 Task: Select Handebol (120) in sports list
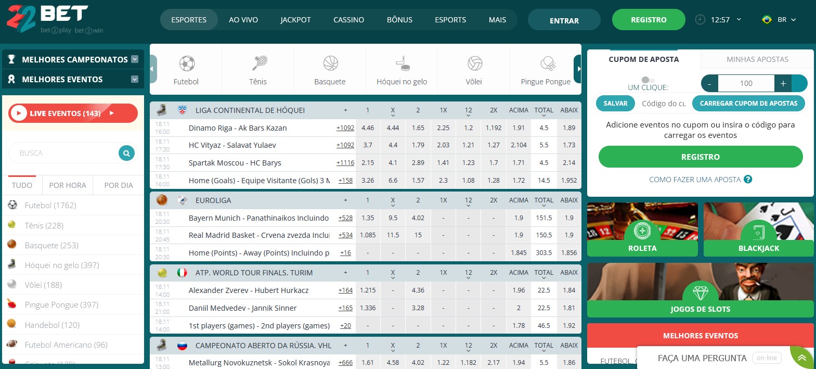click(73, 325)
